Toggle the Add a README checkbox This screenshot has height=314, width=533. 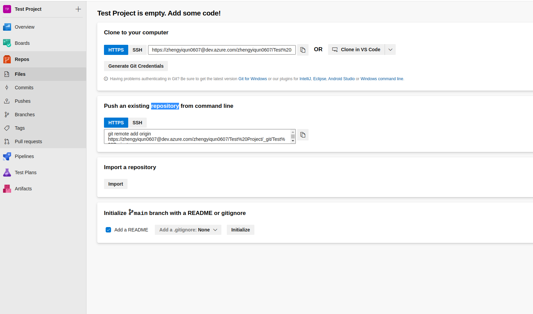tap(108, 230)
